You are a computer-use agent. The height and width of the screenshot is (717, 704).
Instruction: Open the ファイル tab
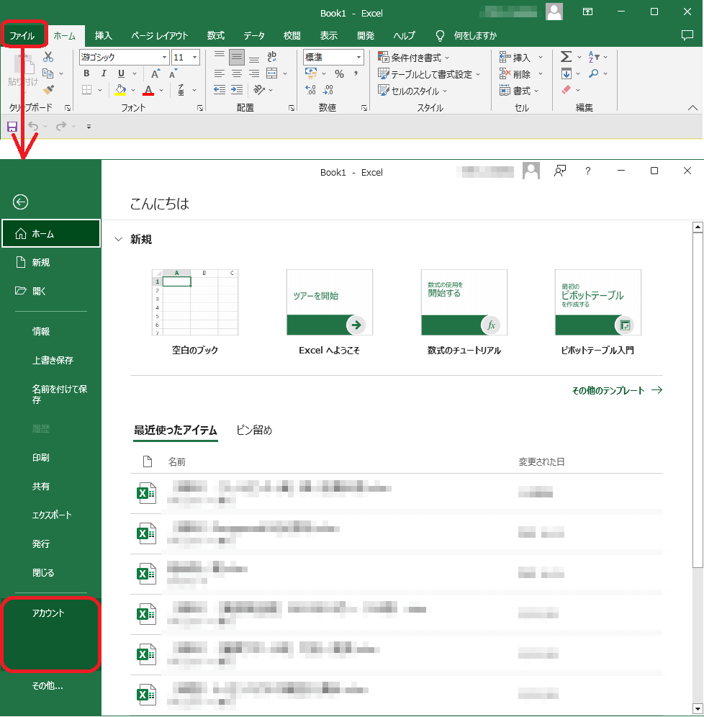tap(23, 35)
